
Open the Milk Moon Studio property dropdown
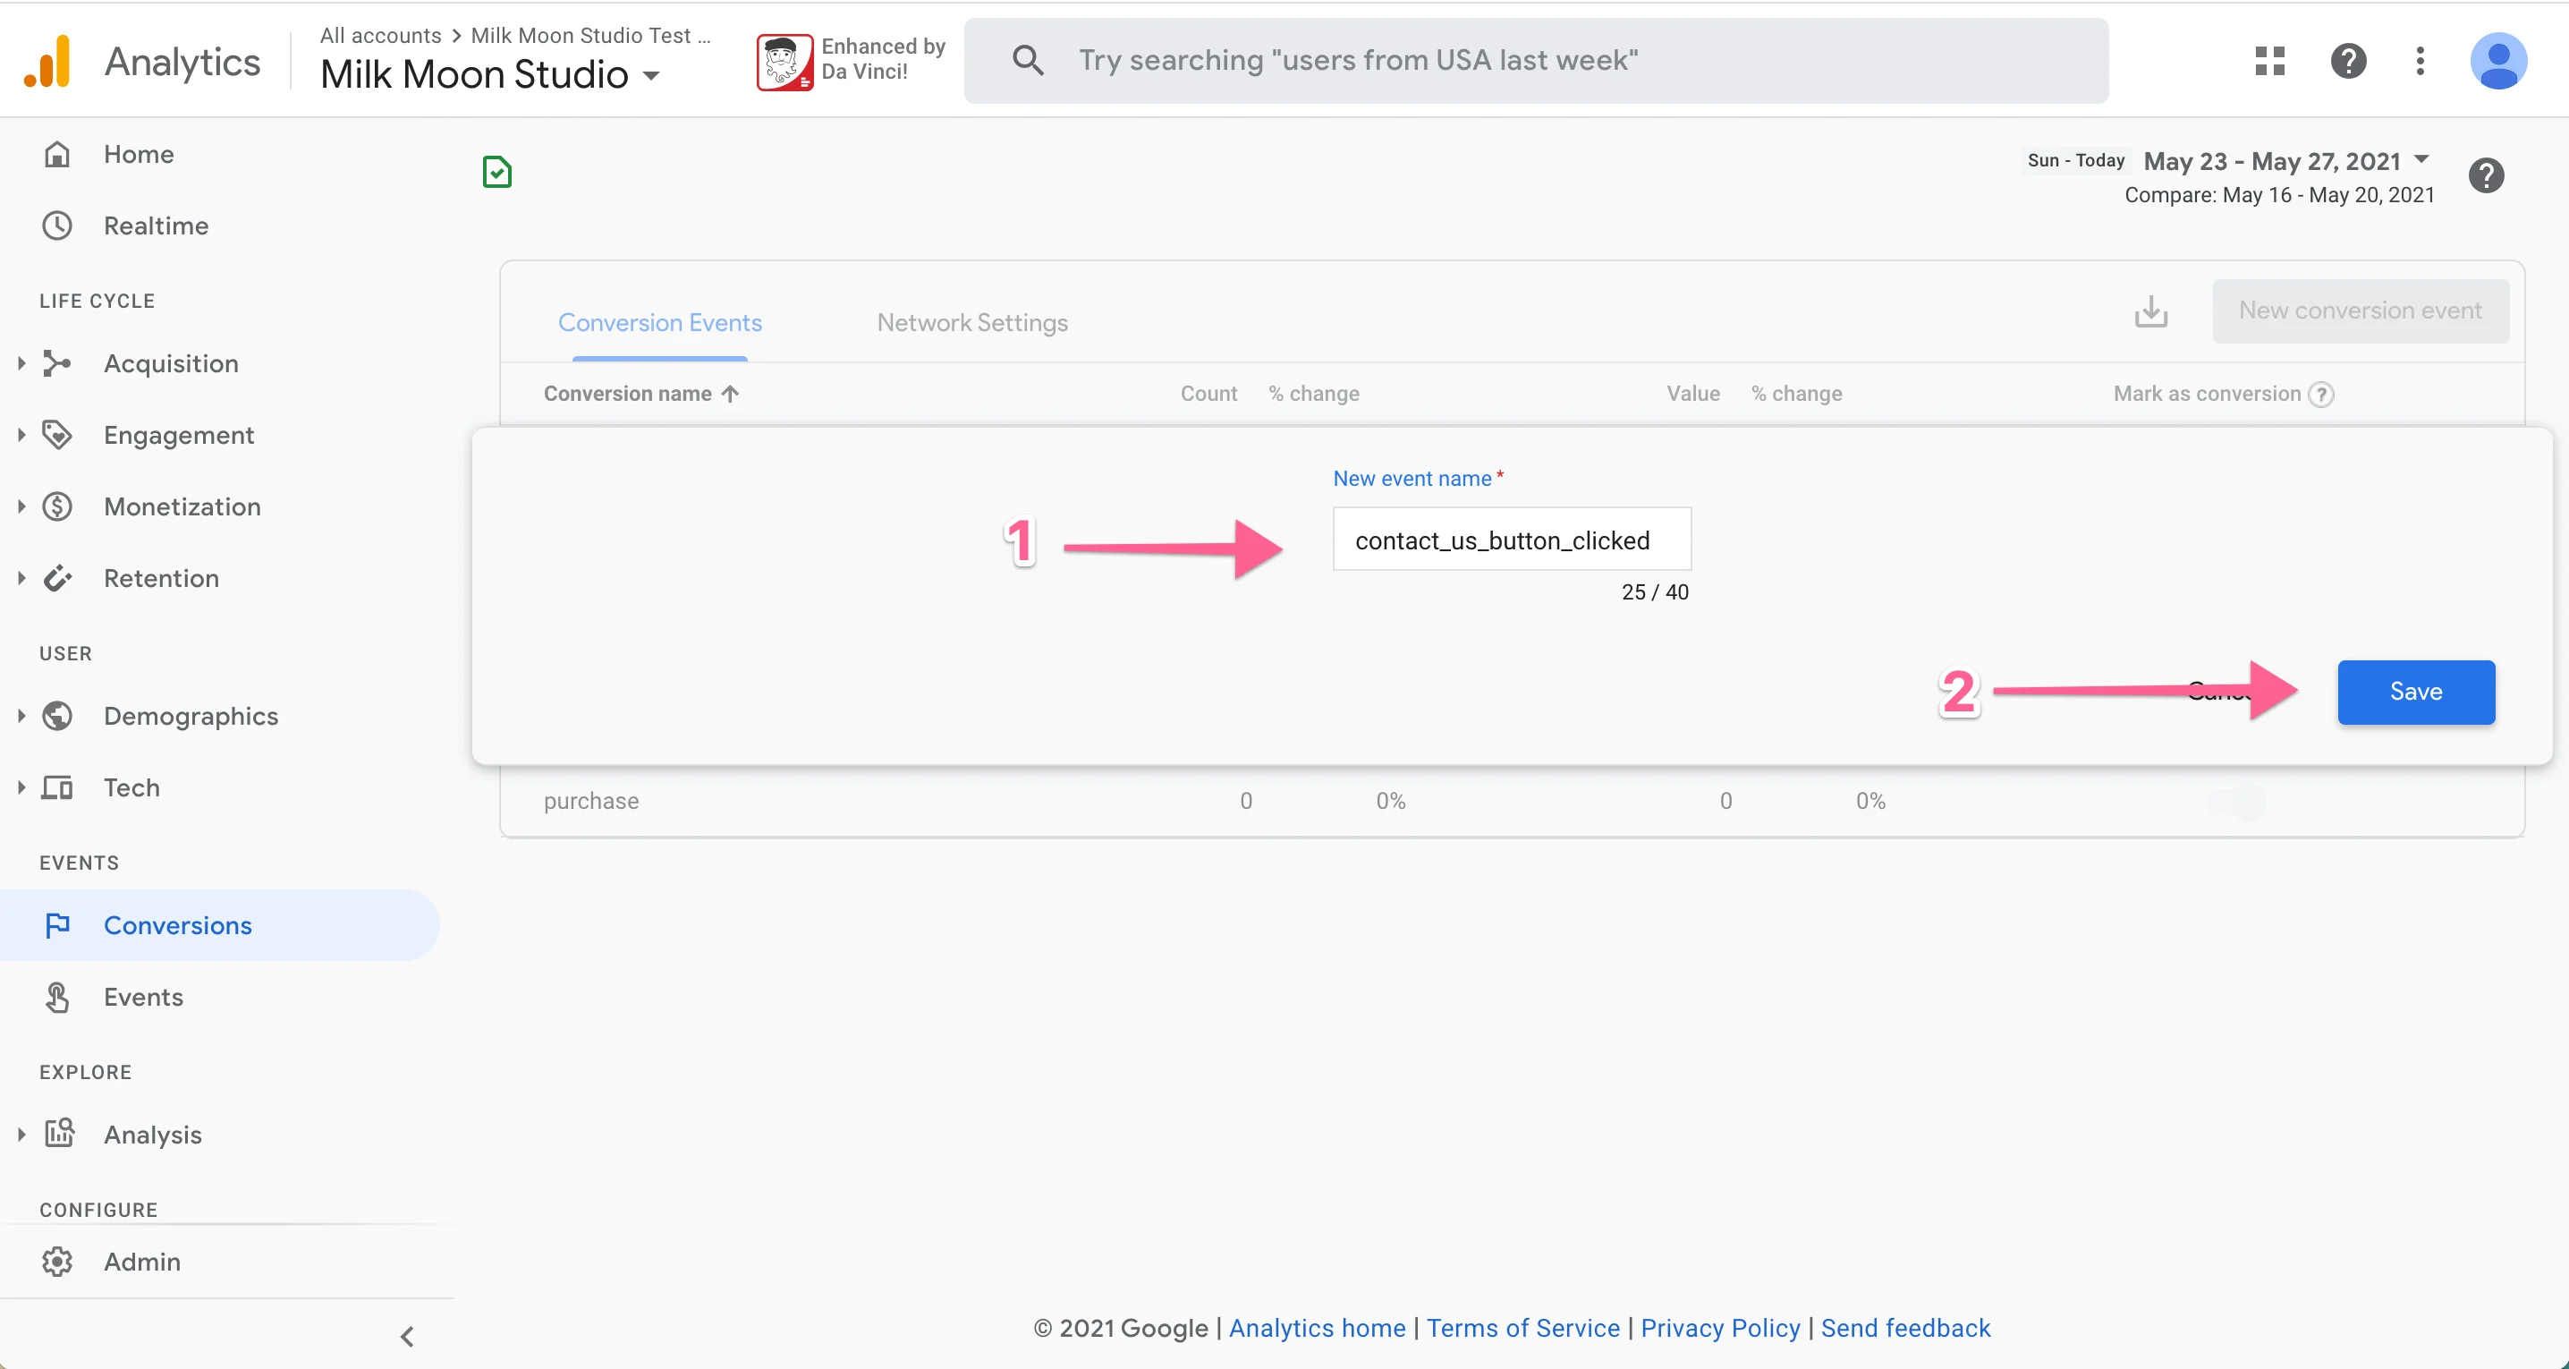coord(653,75)
